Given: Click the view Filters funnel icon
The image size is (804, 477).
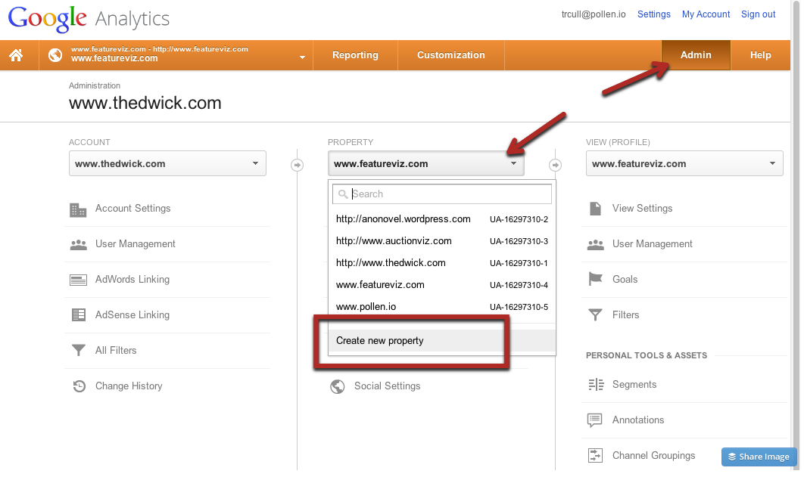Looking at the screenshot, I should click(595, 314).
